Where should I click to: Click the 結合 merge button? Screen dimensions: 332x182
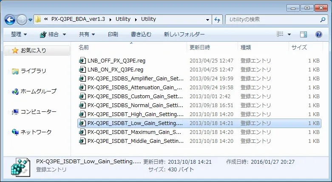click(x=49, y=34)
